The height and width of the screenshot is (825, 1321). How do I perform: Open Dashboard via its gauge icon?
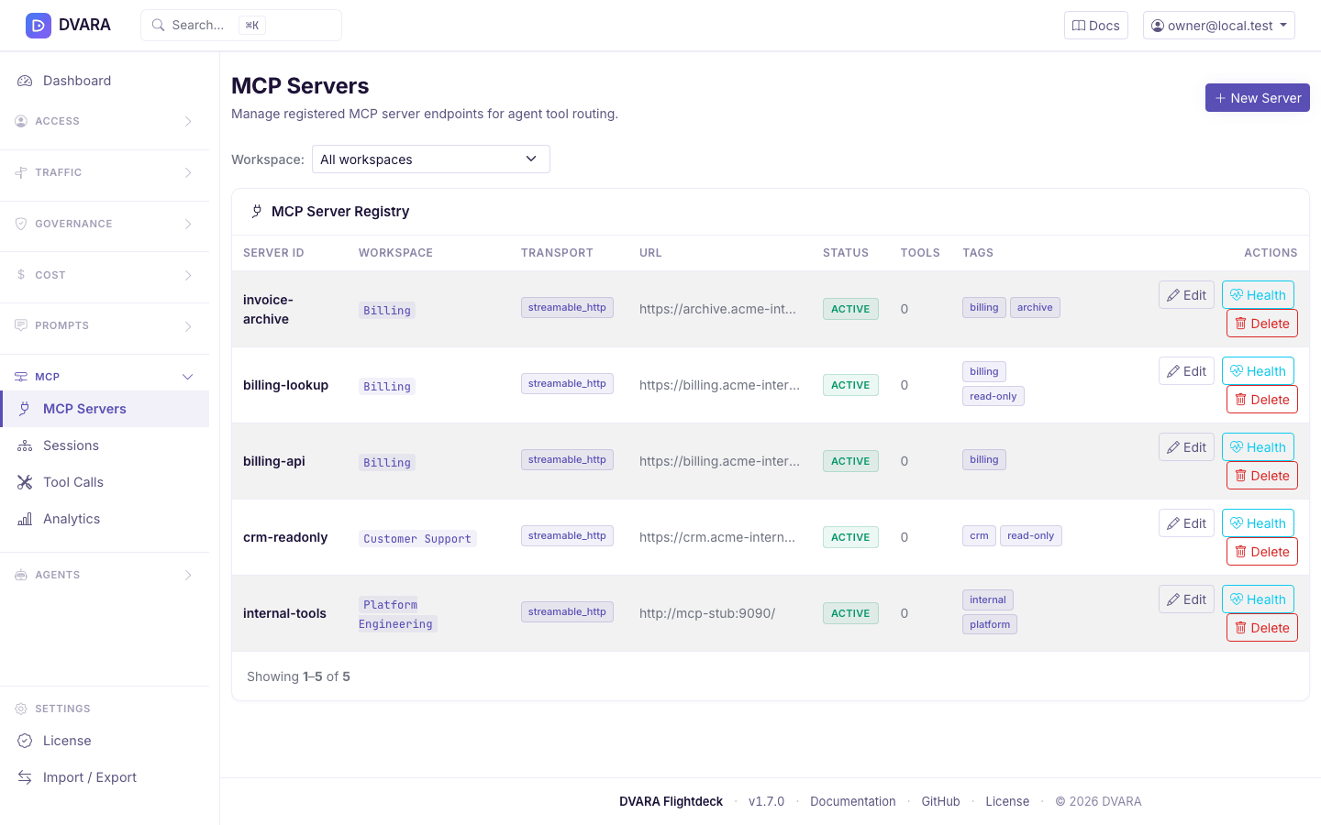[25, 81]
